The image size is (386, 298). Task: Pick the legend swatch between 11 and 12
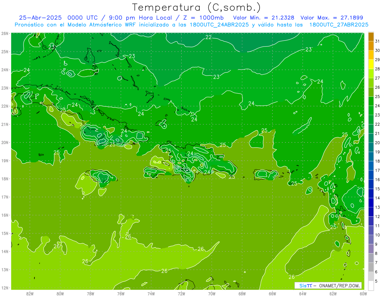coord(371,221)
